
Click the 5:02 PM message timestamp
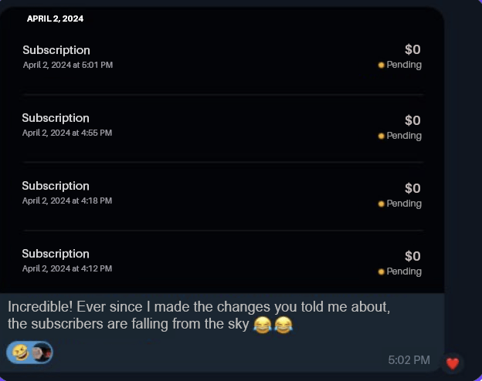(409, 360)
